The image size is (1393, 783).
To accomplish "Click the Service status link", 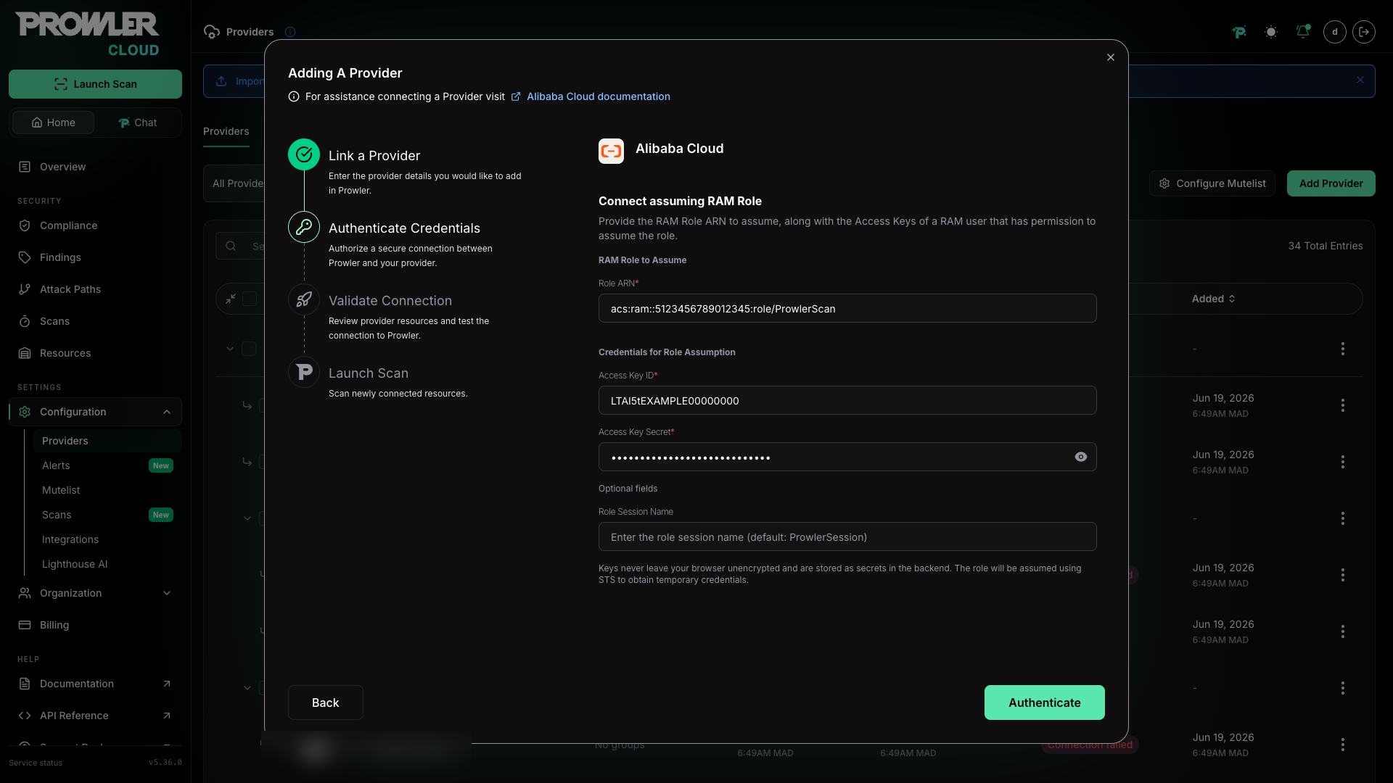I will click(36, 763).
